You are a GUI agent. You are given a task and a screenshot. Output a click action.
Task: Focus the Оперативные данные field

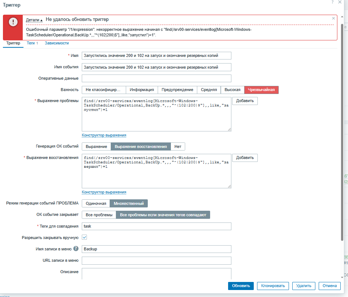(x=157, y=79)
